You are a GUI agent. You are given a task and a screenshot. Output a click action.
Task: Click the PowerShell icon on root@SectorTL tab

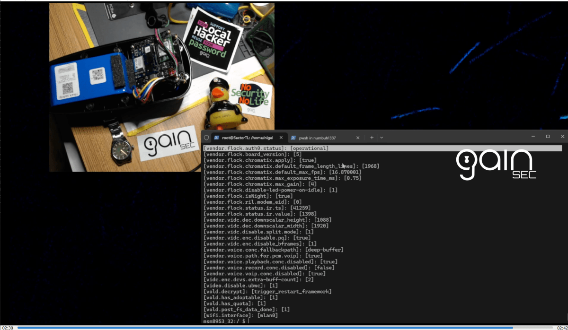point(218,138)
